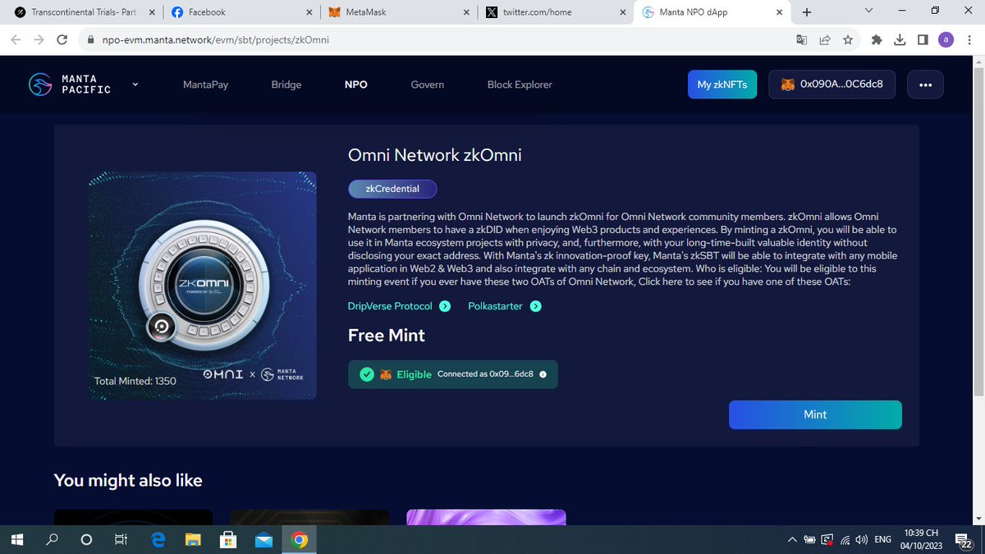Image resolution: width=985 pixels, height=554 pixels.
Task: Click the purple card thumbnail under You might also like
Action: point(486,517)
